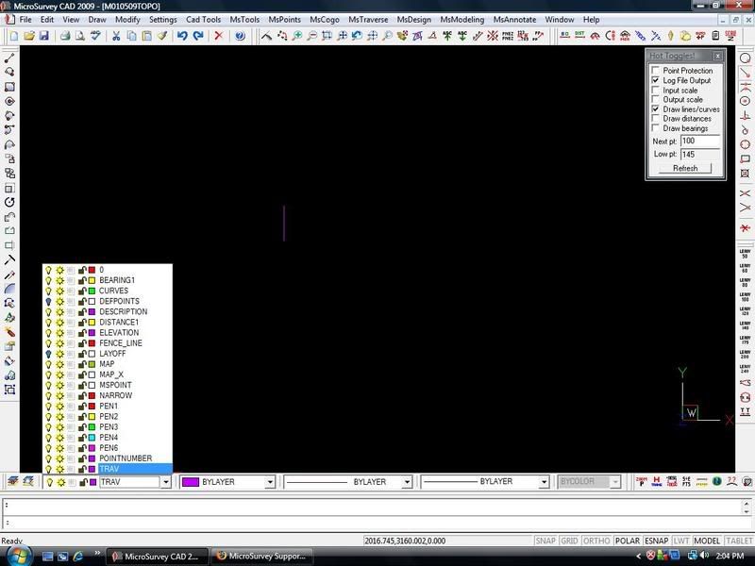
Task: Toggle POLAR mode in status bar
Action: (628, 541)
